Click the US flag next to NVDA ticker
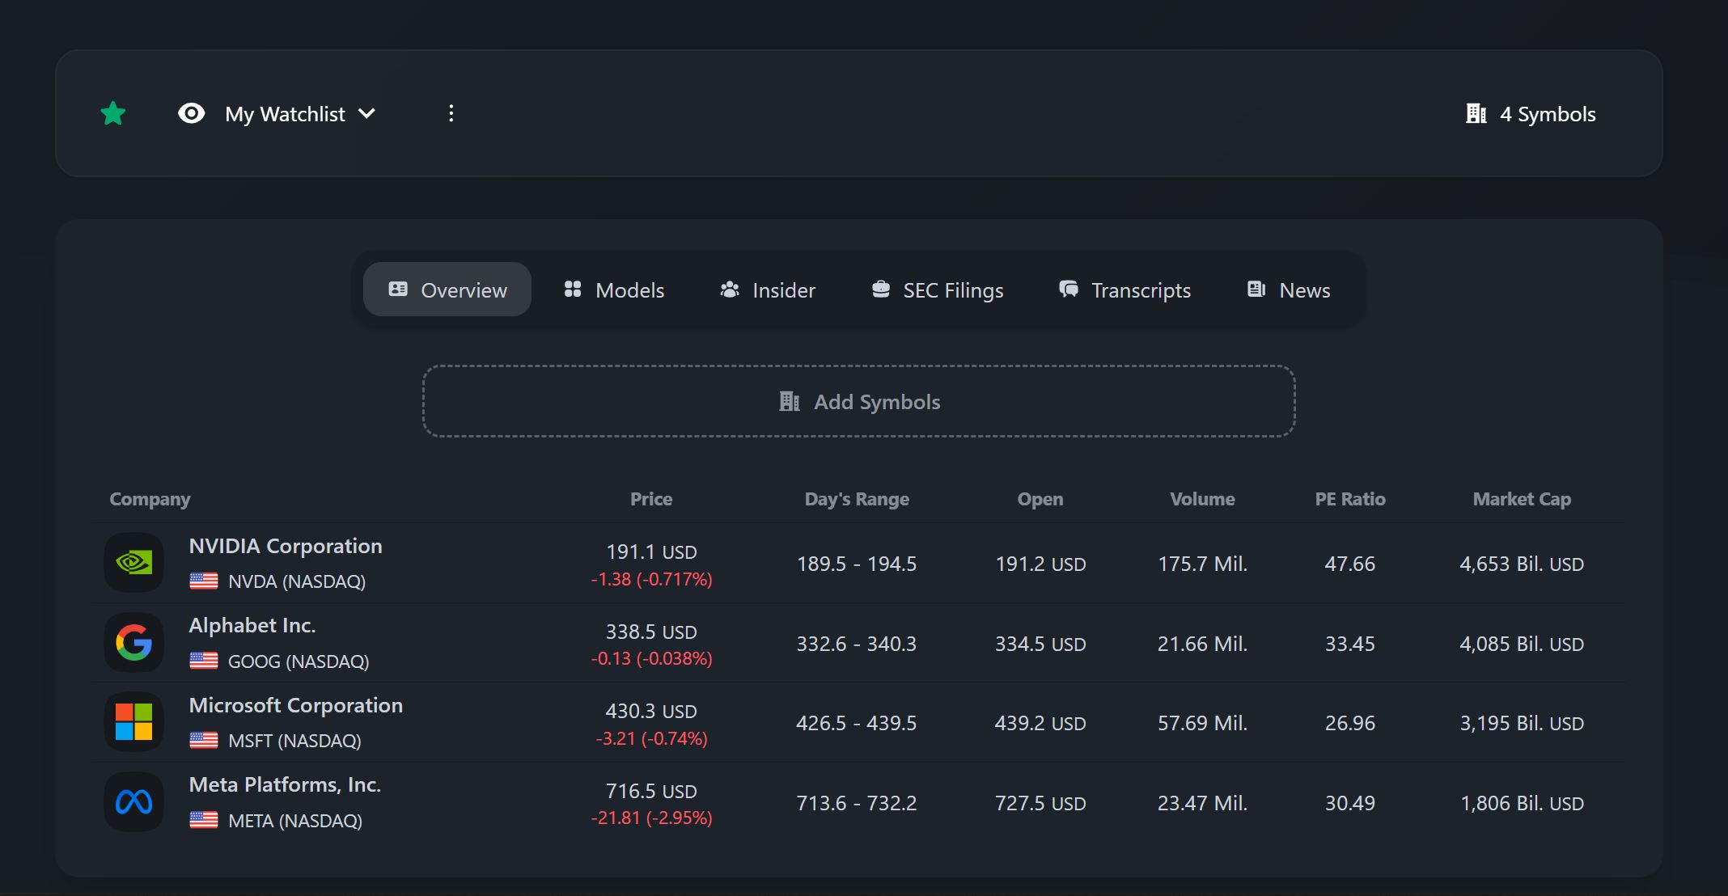Screen dimensions: 1728x896 click(205, 581)
